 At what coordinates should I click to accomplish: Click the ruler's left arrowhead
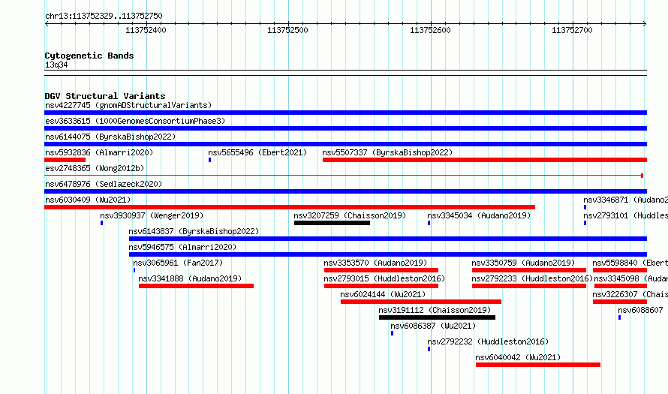point(47,24)
